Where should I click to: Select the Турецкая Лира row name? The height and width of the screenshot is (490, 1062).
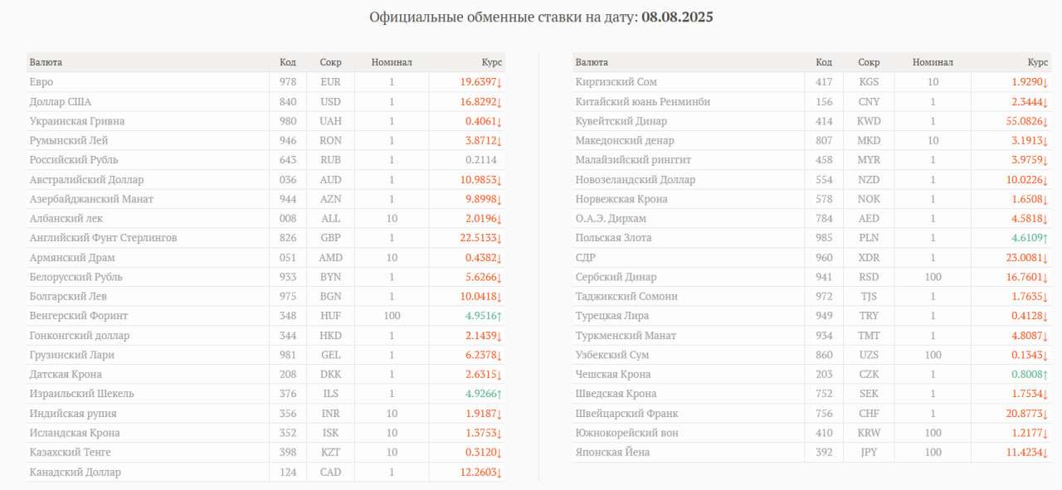[612, 316]
